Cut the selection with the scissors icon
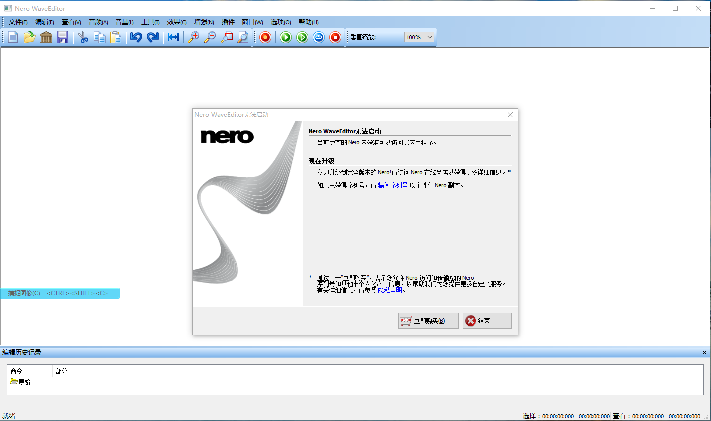 tap(83, 37)
